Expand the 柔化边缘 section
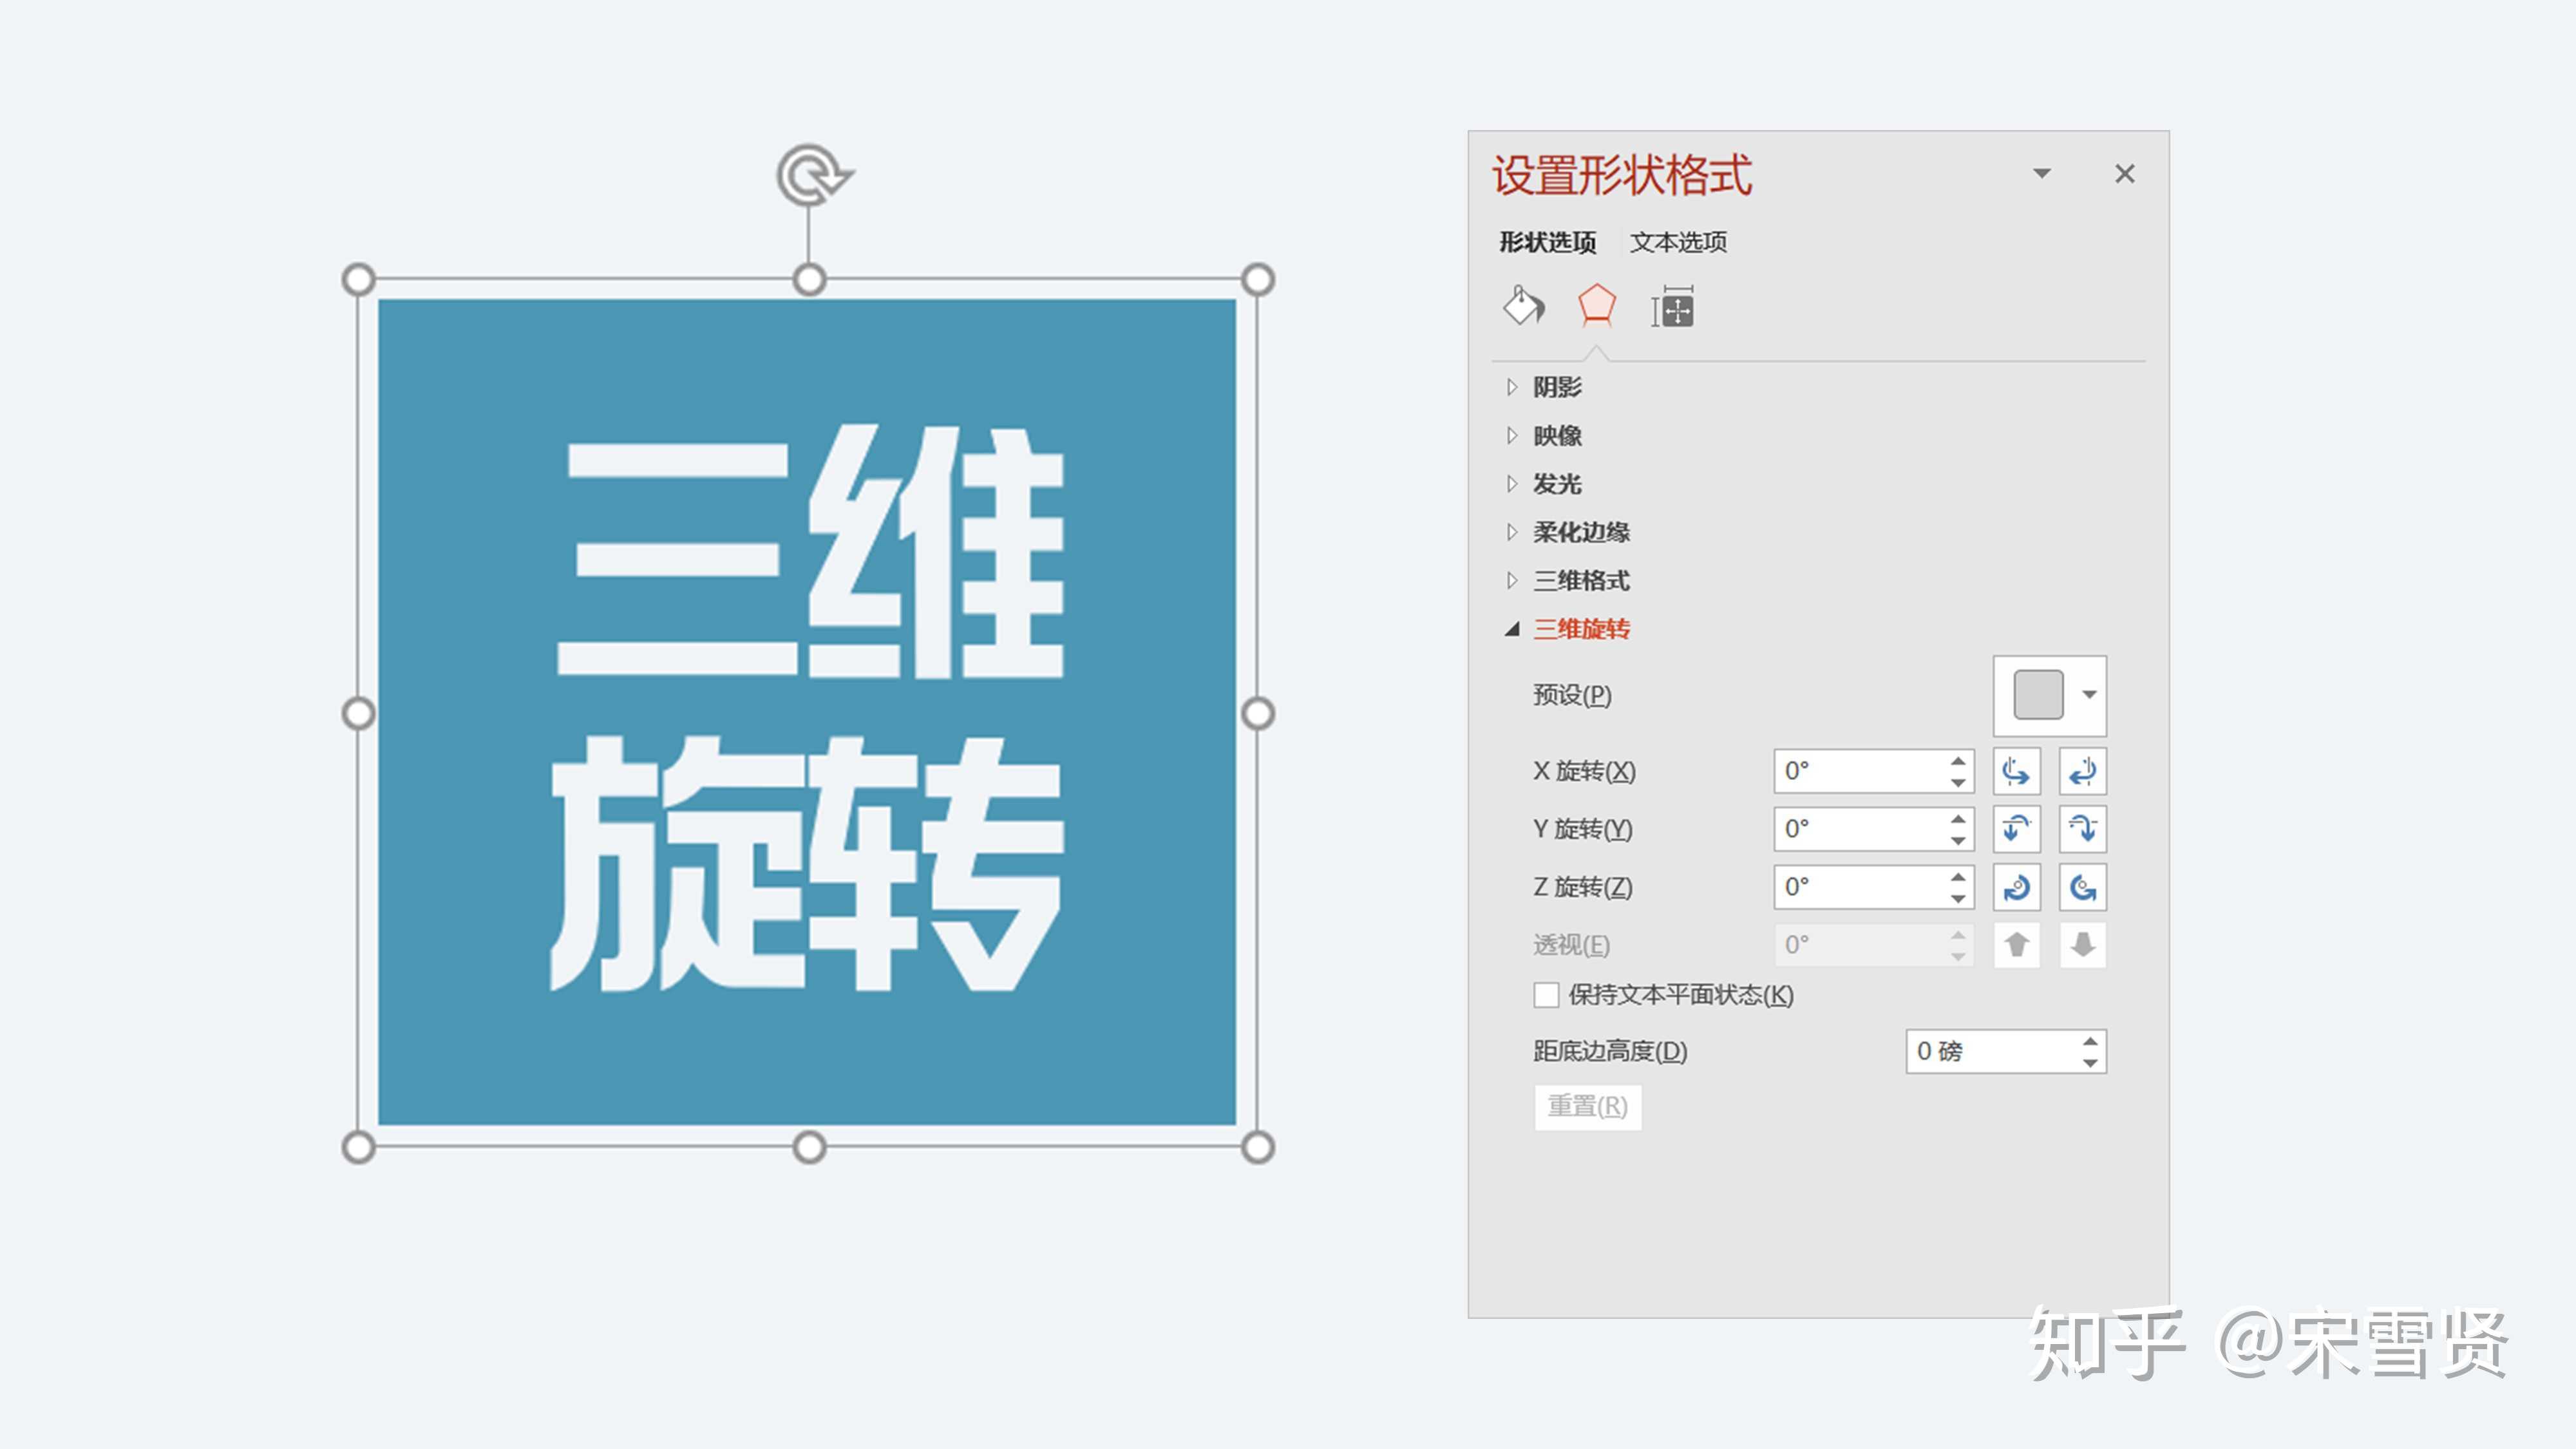Screen dimensions: 2576x1449 (1568, 532)
